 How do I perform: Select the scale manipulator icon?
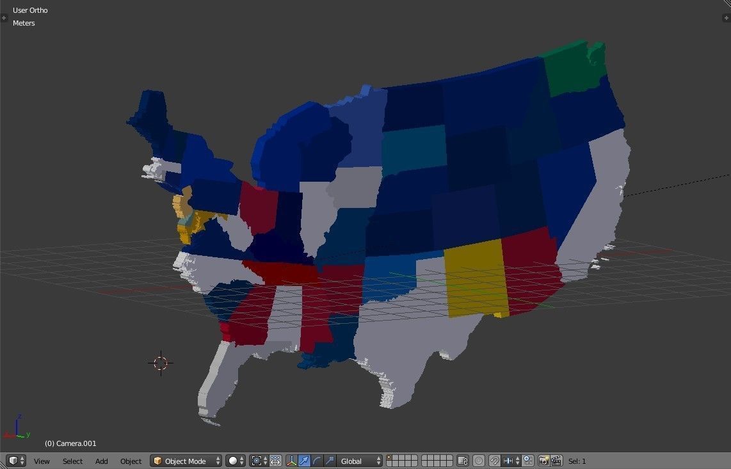(330, 461)
